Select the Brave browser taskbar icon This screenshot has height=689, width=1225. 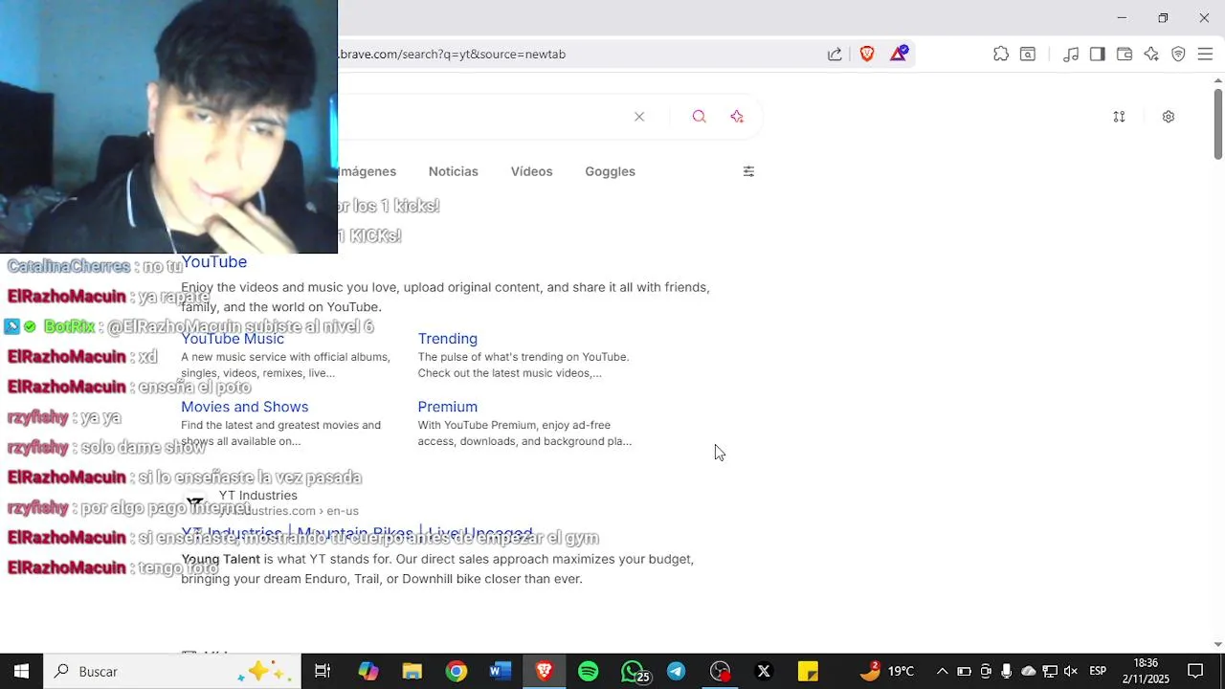(545, 672)
